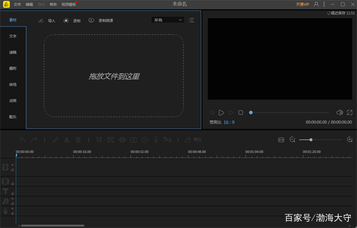Select the pencil edit tool
The width and height of the screenshot is (357, 228).
(x=55, y=140)
